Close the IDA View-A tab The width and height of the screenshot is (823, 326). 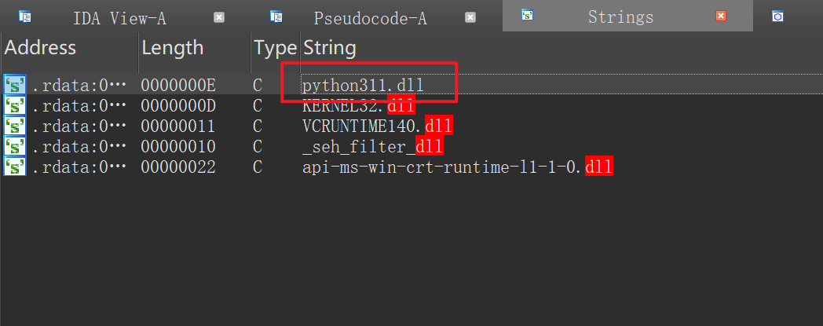pyautogui.click(x=219, y=17)
